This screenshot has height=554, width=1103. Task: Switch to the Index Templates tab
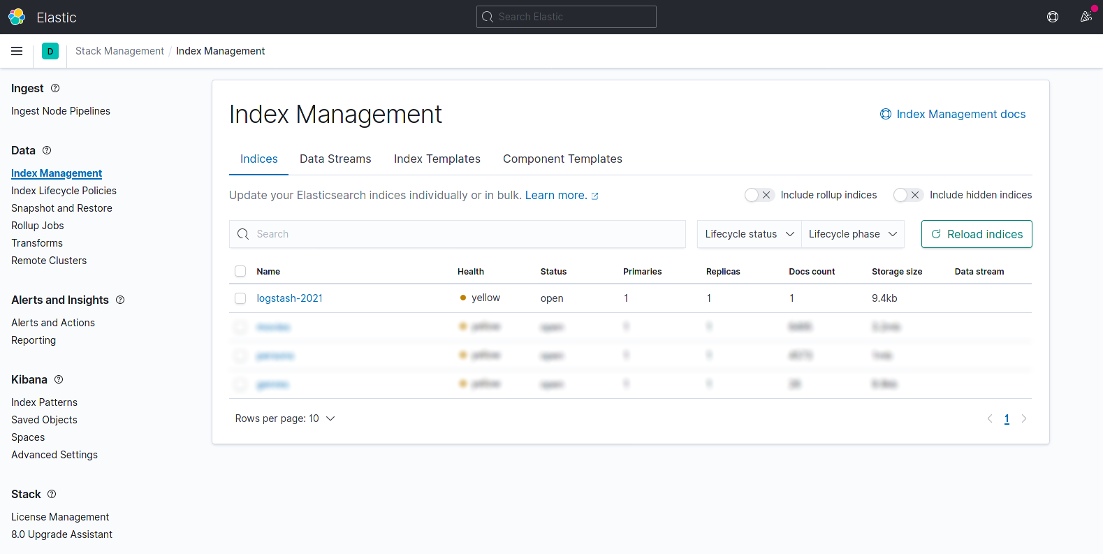[x=437, y=159]
